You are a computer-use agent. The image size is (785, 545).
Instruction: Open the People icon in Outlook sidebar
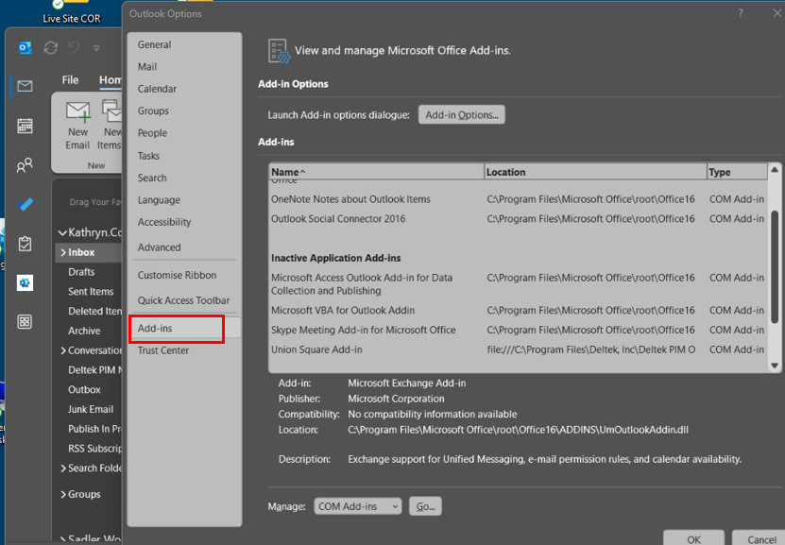[25, 165]
